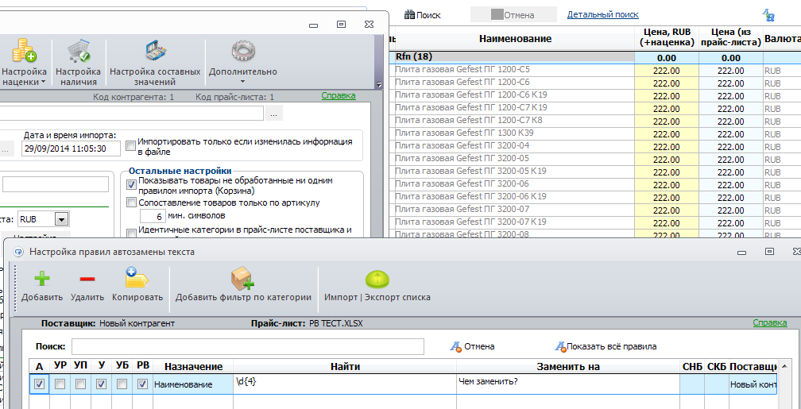Toggle the УП checkbox in rule row
The width and height of the screenshot is (801, 409).
(x=80, y=384)
